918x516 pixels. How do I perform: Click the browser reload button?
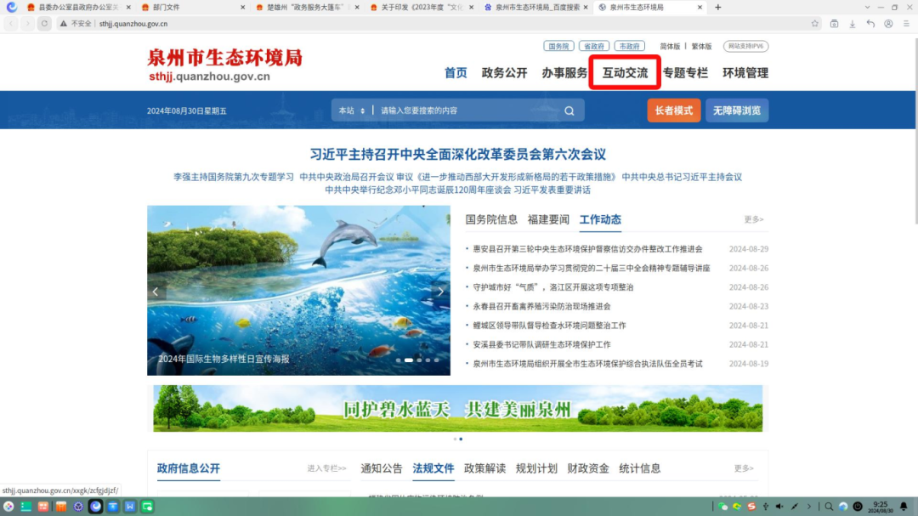click(44, 24)
